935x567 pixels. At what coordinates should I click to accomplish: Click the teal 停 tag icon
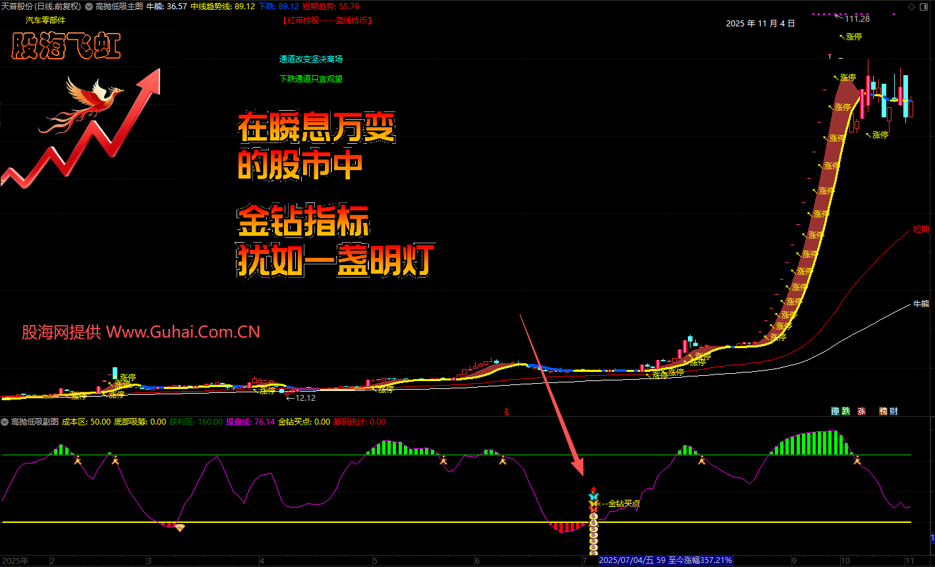pyautogui.click(x=835, y=411)
